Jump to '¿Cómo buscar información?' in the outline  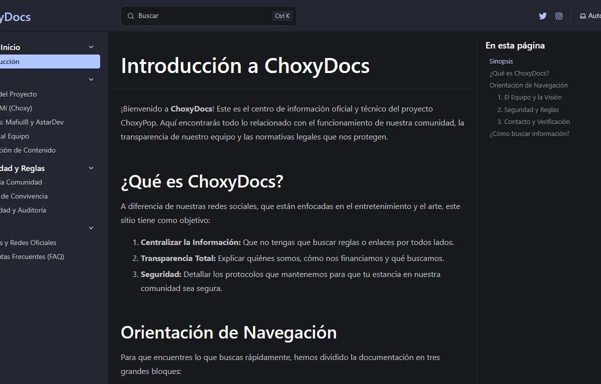coord(529,133)
